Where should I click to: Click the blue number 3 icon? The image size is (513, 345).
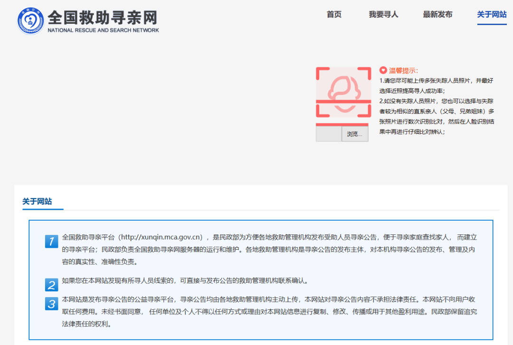click(x=51, y=304)
